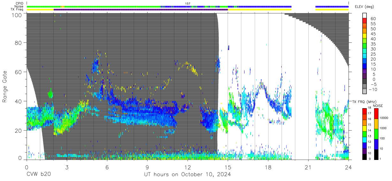Click the 15 tick on UT hours axis
Viewport: 392px width, 181px height.
pyautogui.click(x=228, y=167)
